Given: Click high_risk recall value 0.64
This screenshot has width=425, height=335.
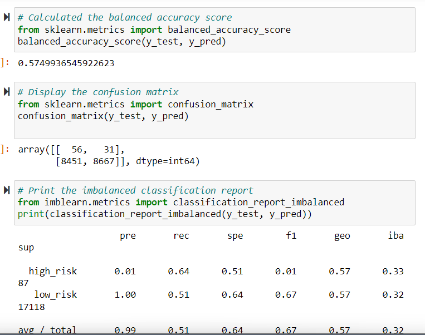Looking at the screenshot, I should pos(179,271).
